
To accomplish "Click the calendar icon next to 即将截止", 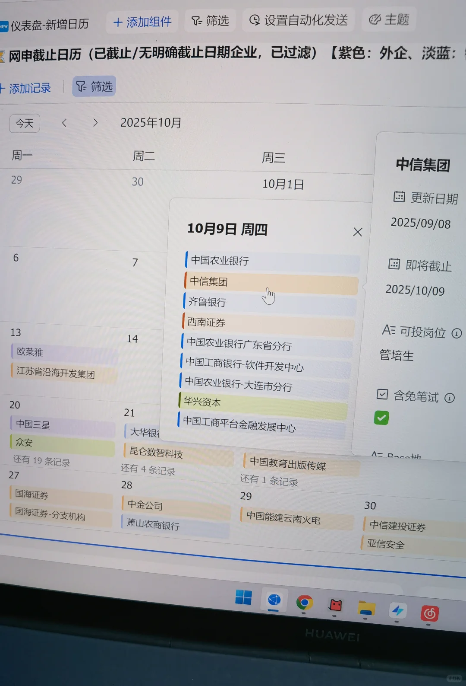I will (x=394, y=264).
